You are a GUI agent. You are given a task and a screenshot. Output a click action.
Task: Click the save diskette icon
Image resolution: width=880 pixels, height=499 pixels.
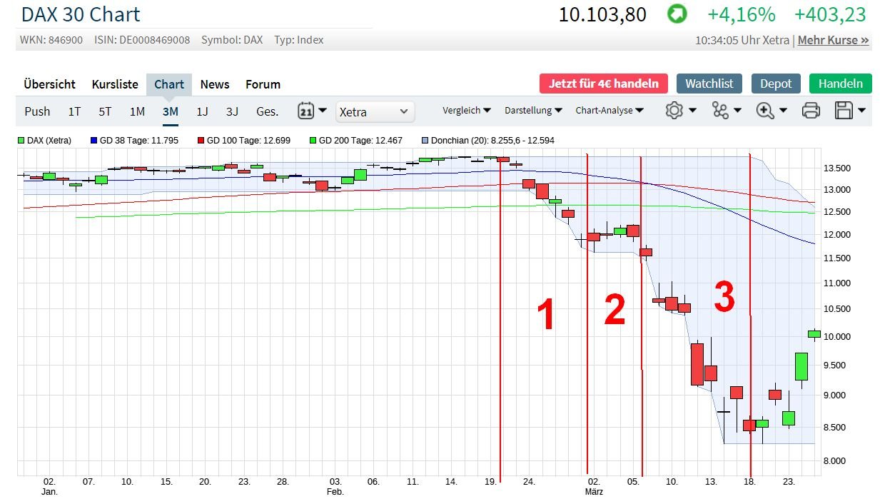tap(844, 111)
